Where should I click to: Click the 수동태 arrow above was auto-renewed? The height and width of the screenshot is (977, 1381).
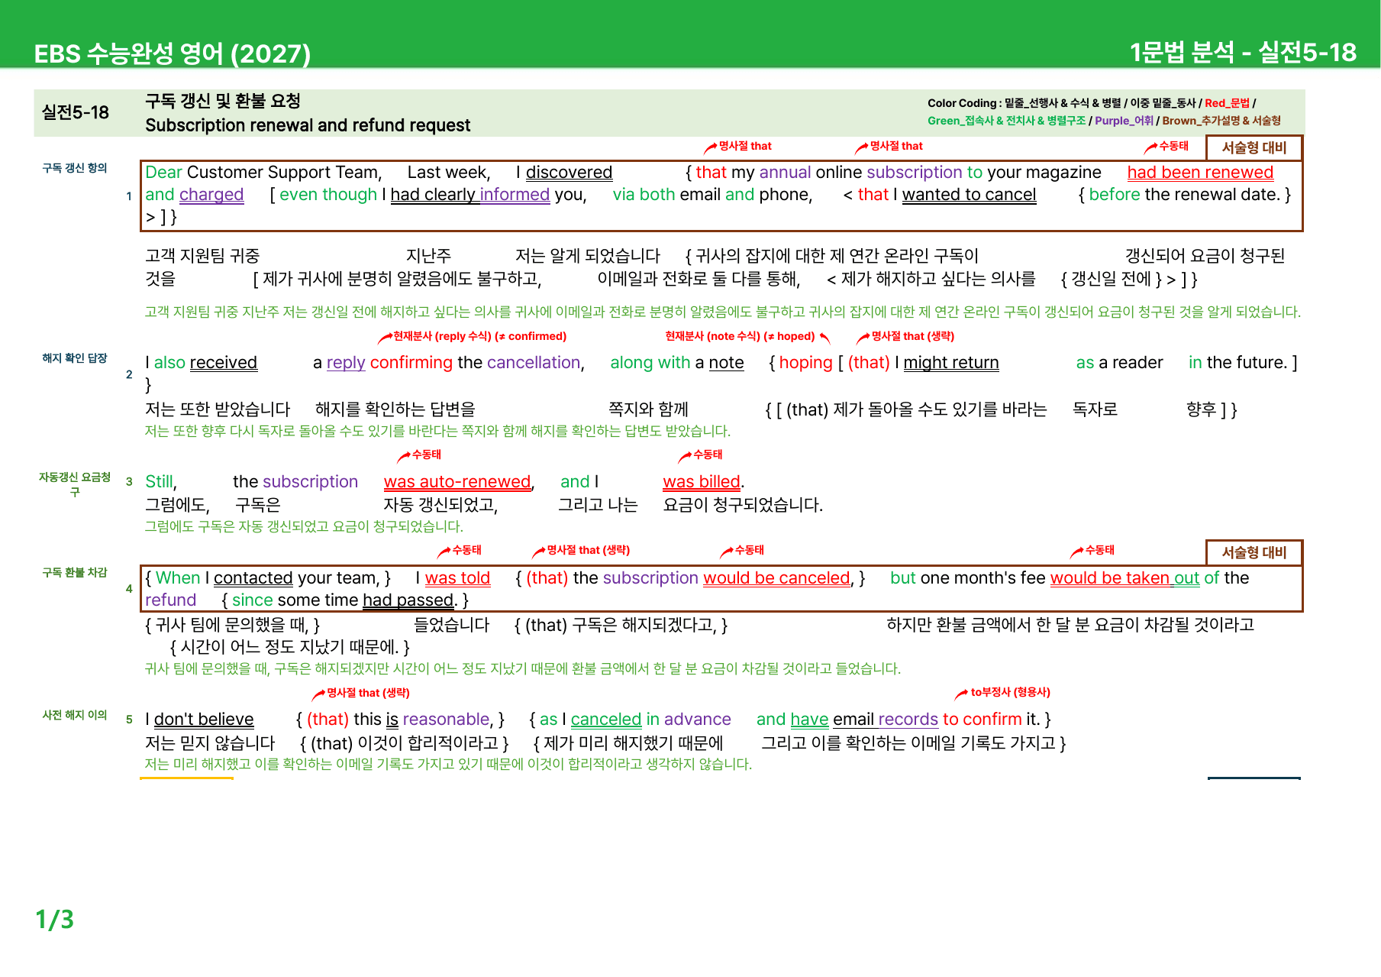tap(404, 456)
